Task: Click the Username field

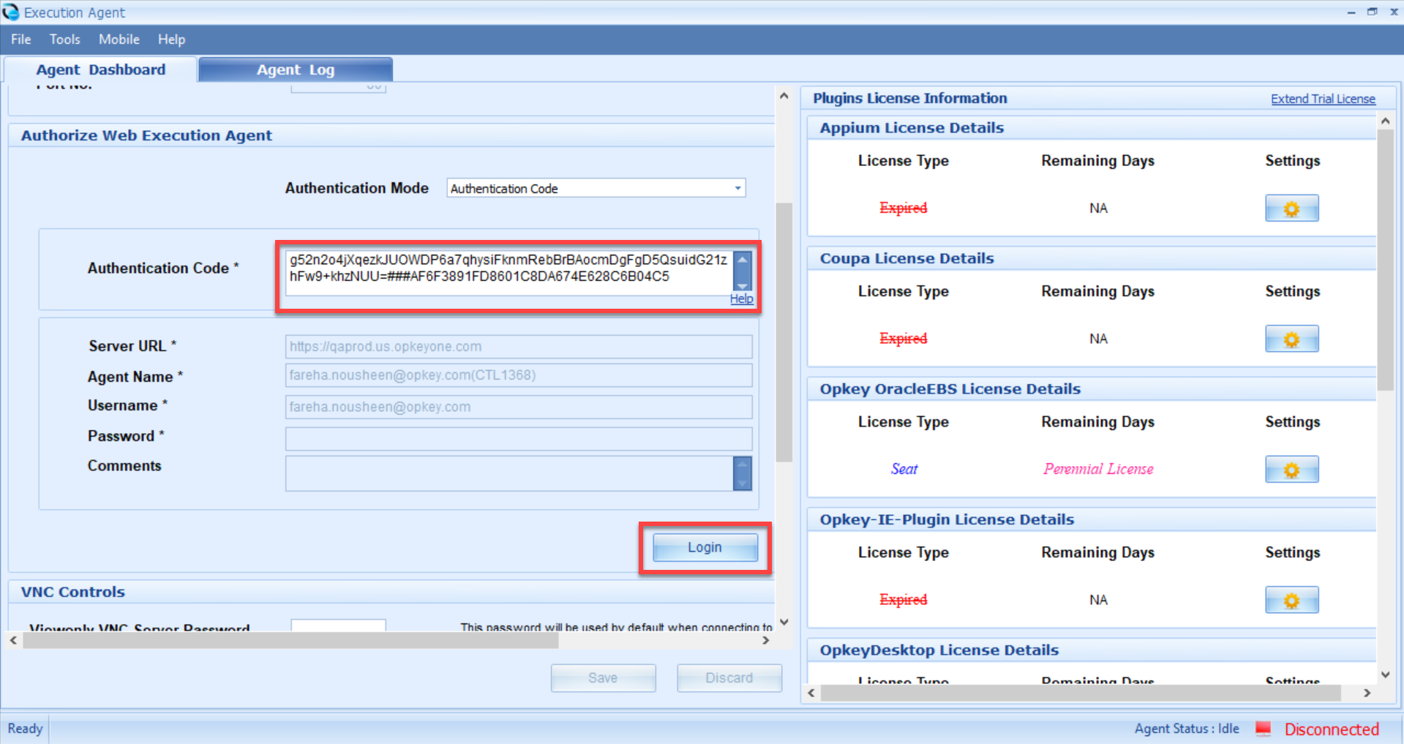Action: click(519, 407)
